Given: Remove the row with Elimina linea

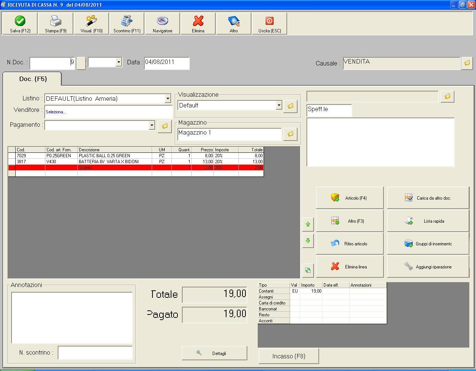Looking at the screenshot, I should (x=350, y=267).
